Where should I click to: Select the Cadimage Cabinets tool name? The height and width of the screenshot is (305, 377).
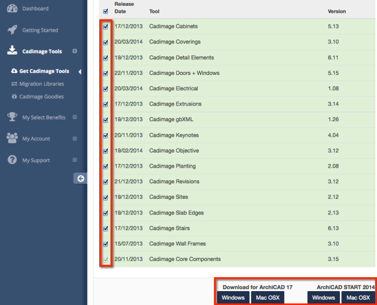coord(173,26)
